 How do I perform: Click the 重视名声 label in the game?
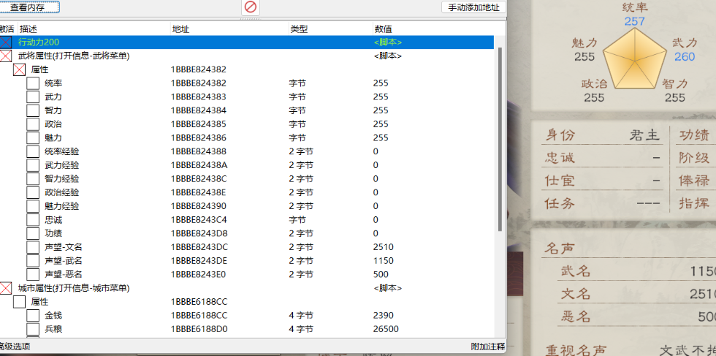click(576, 350)
